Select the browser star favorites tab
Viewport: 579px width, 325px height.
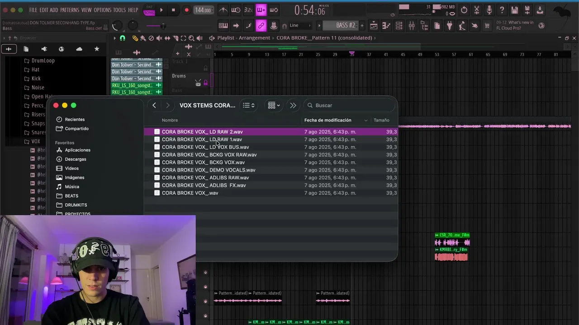point(96,49)
